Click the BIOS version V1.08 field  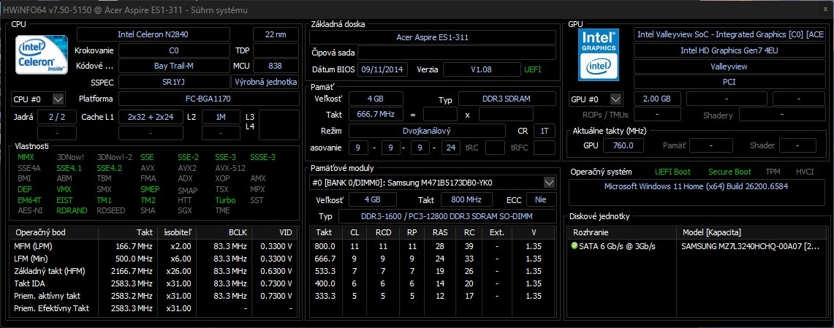pyautogui.click(x=480, y=69)
